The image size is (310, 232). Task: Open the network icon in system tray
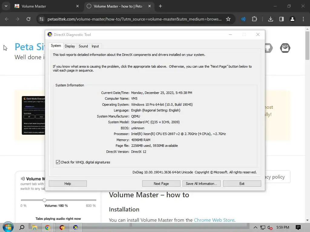coord(263,227)
